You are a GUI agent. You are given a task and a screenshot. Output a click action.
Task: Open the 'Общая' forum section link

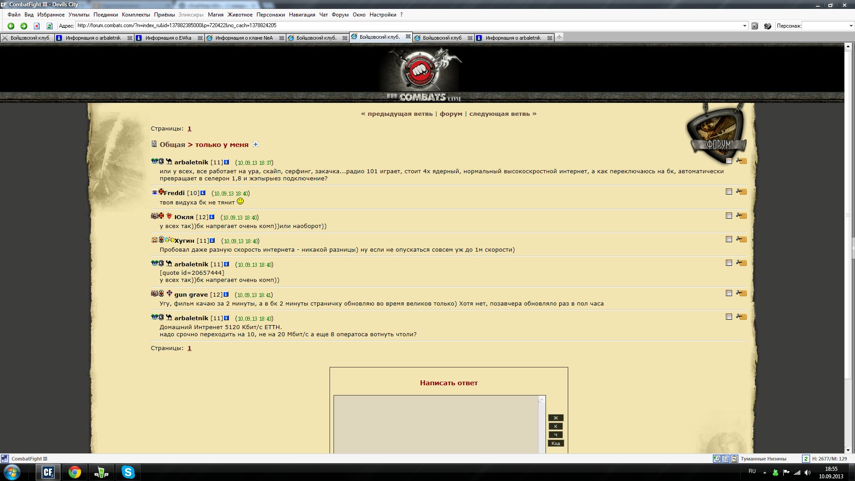click(x=172, y=144)
